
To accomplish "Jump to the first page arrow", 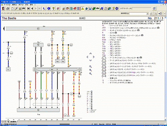I will (28, 9).
